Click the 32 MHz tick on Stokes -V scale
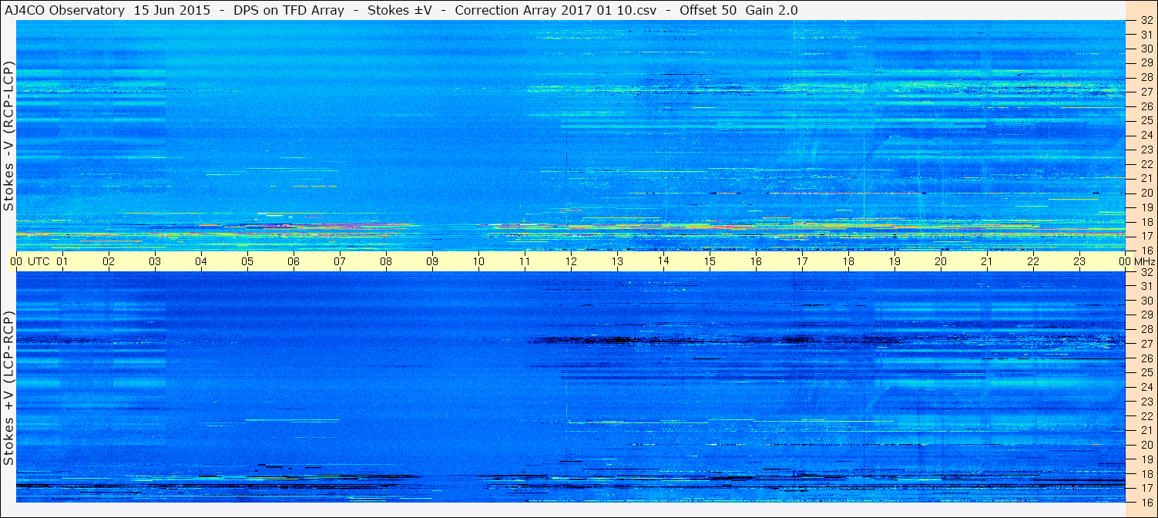The width and height of the screenshot is (1158, 518). tap(1146, 21)
